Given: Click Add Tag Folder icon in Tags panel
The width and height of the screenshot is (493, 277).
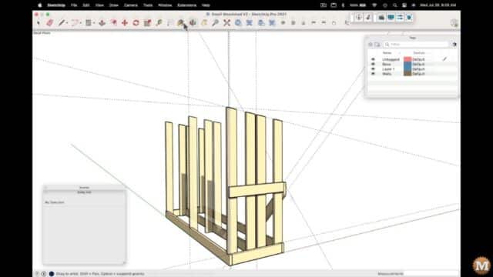Looking at the screenshot, I should click(377, 45).
